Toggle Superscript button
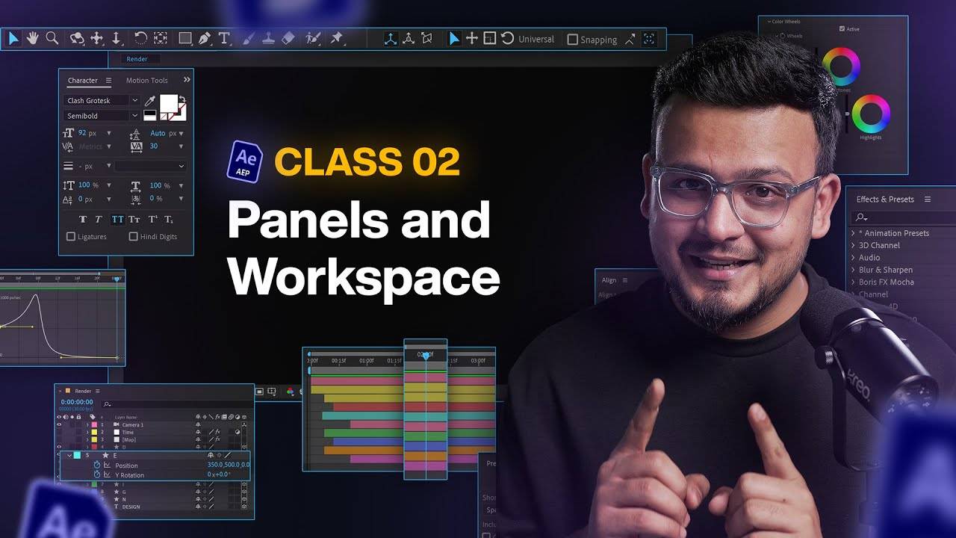Viewport: 956px width, 538px height. coord(152,219)
